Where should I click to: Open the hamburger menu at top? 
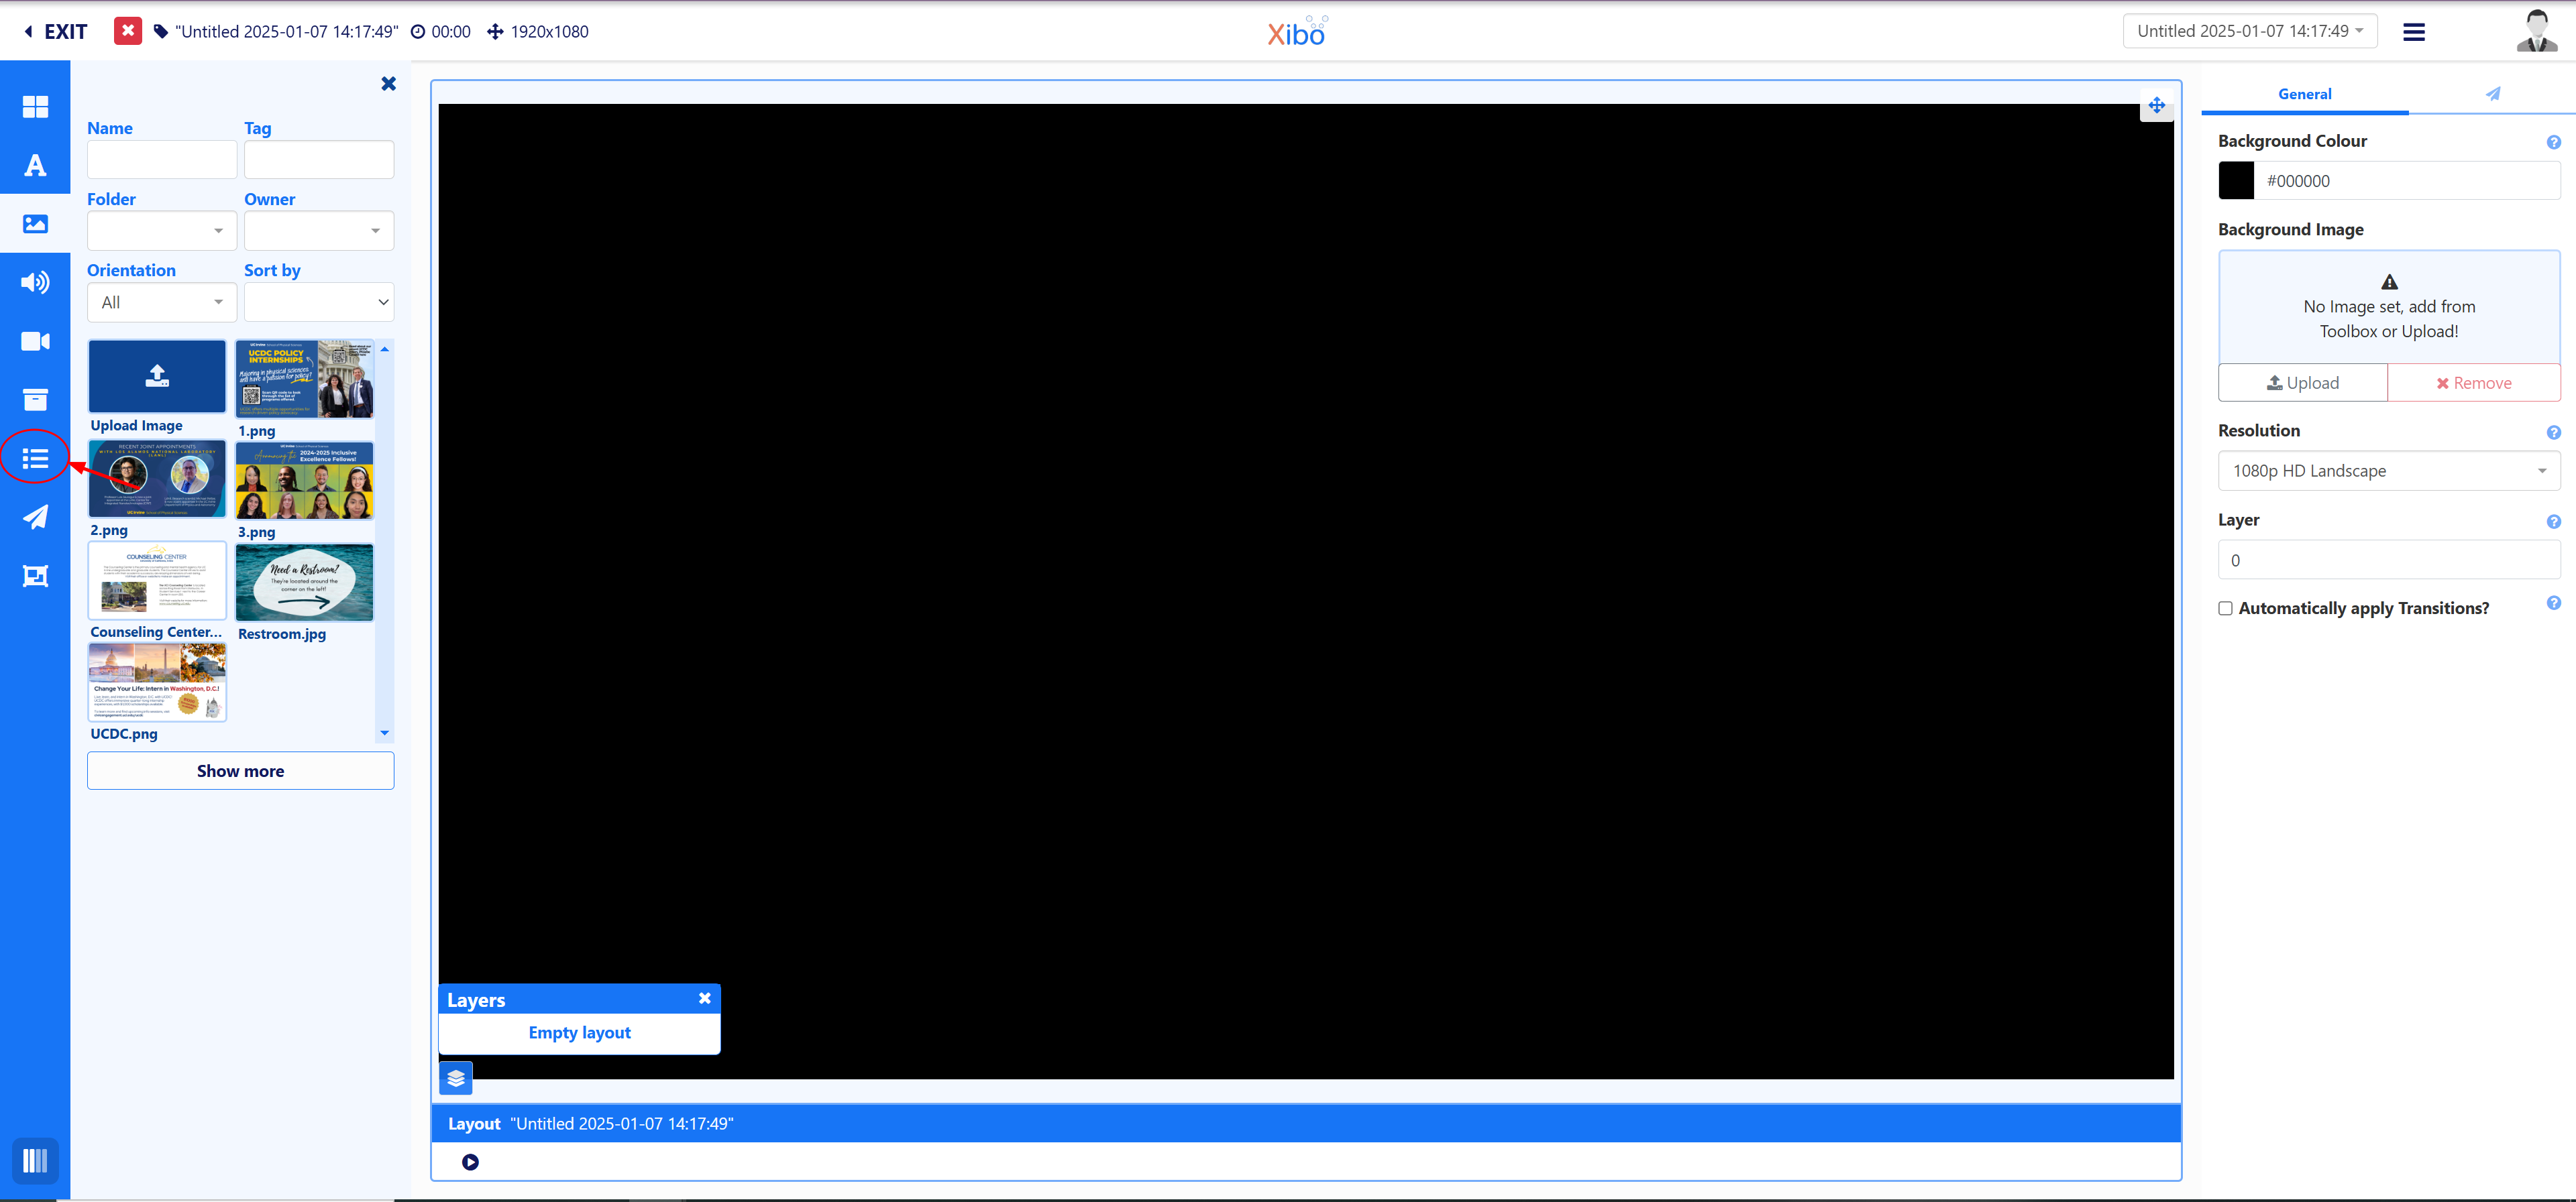tap(2413, 32)
